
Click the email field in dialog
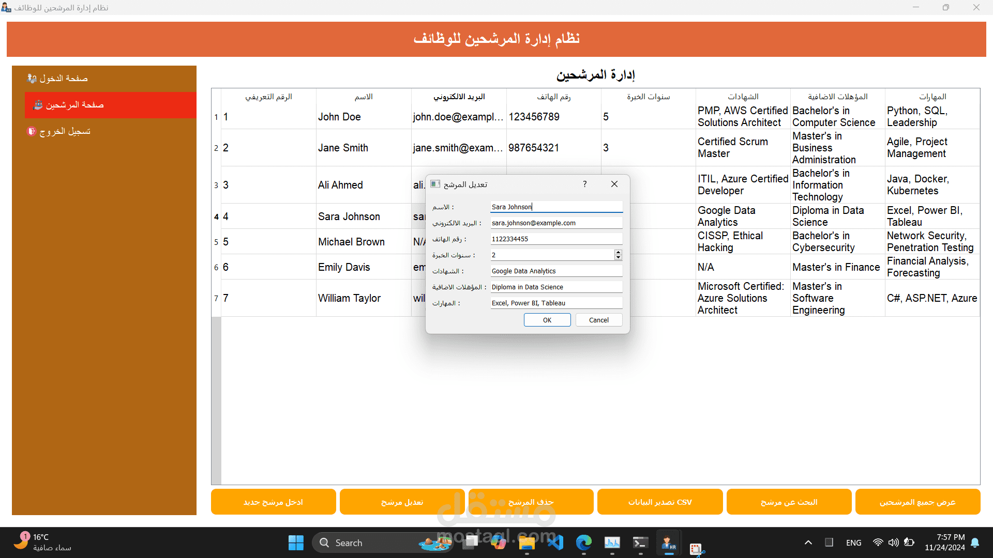coord(556,223)
